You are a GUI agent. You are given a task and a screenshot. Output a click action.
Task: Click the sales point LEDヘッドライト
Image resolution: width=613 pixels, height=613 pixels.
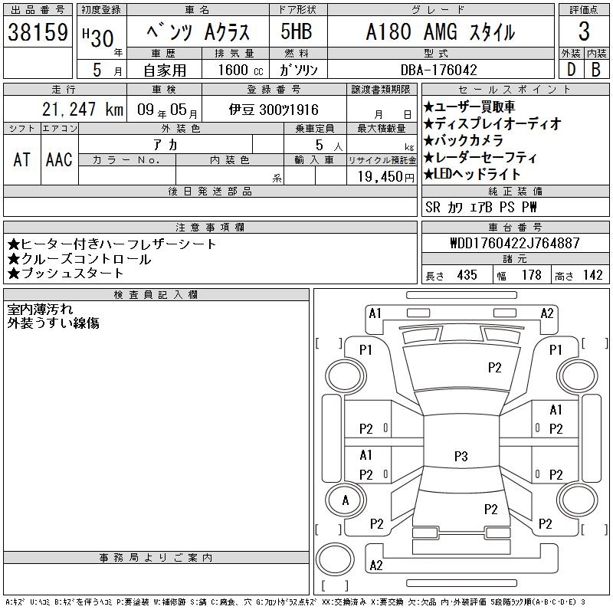472,174
